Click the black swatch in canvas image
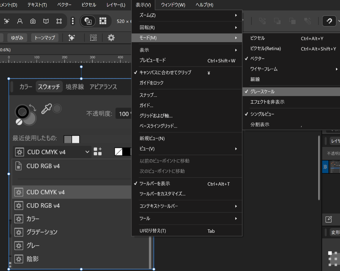340x271 pixels. pyautogui.click(x=126, y=151)
